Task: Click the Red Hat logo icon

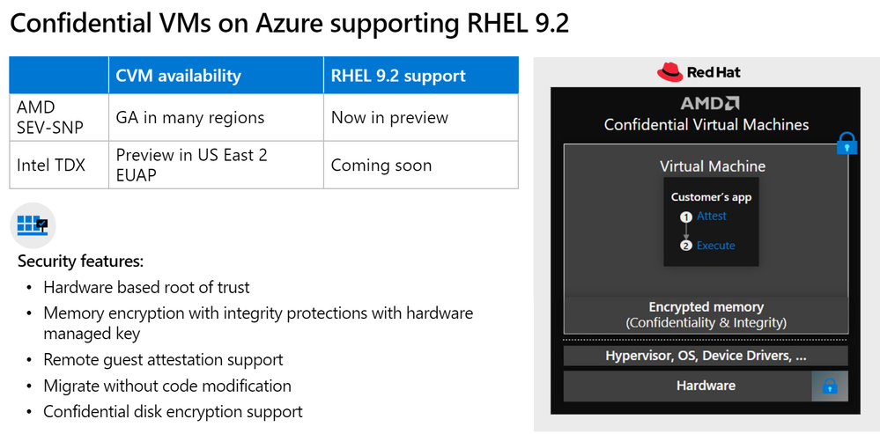Action: (x=671, y=72)
